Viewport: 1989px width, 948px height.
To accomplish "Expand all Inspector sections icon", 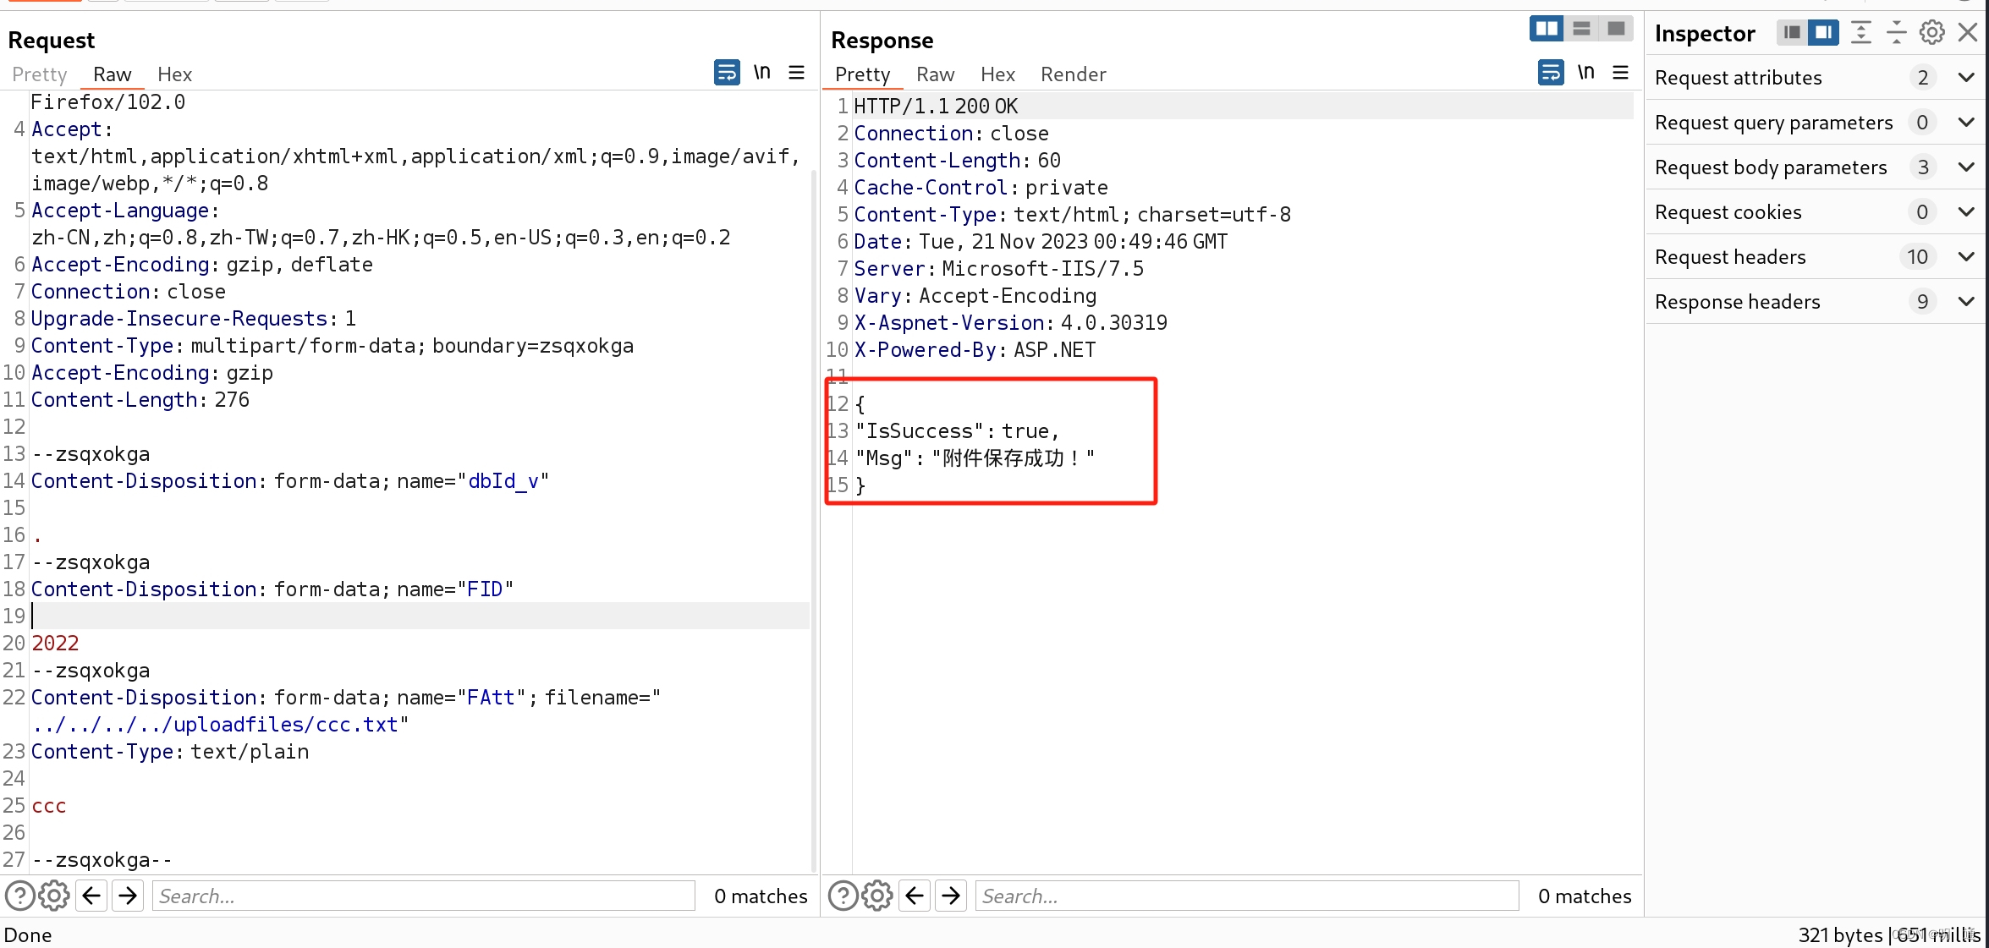I will (1861, 33).
